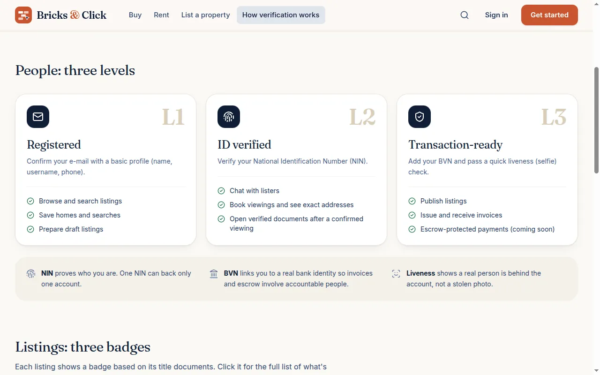
Task: Click the shield icon on Transaction-ready card
Action: coord(420,117)
